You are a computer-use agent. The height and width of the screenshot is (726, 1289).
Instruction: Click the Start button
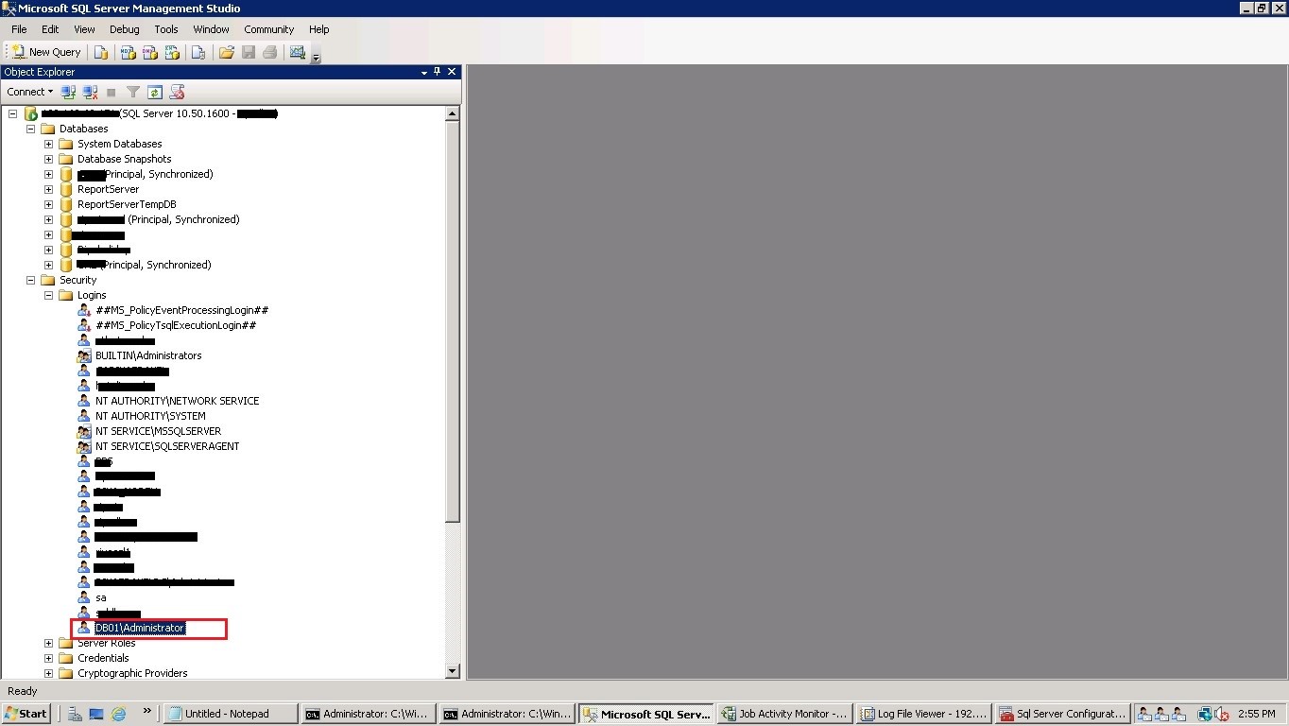click(26, 714)
